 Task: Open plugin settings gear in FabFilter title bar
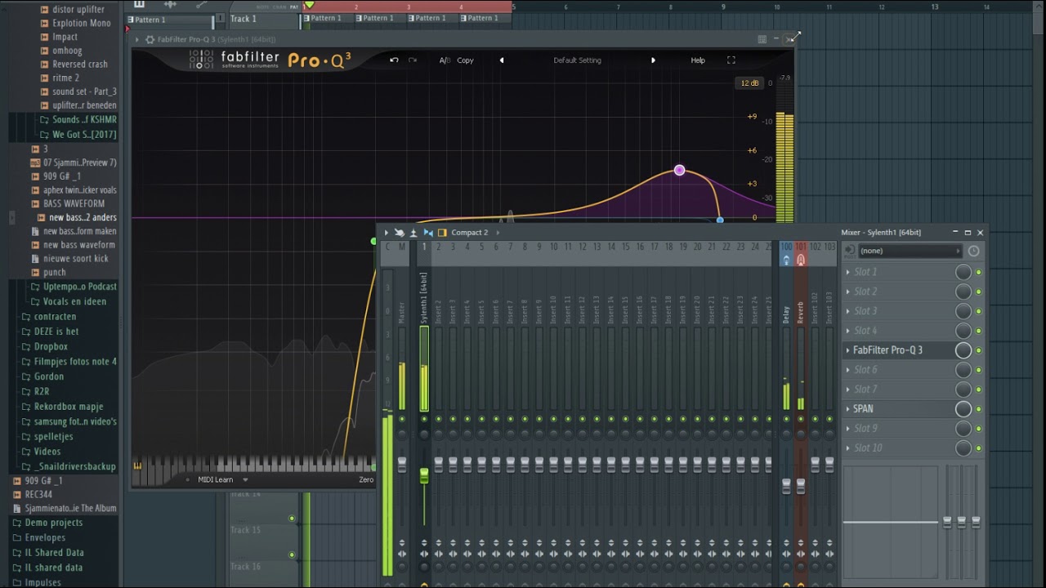point(150,39)
